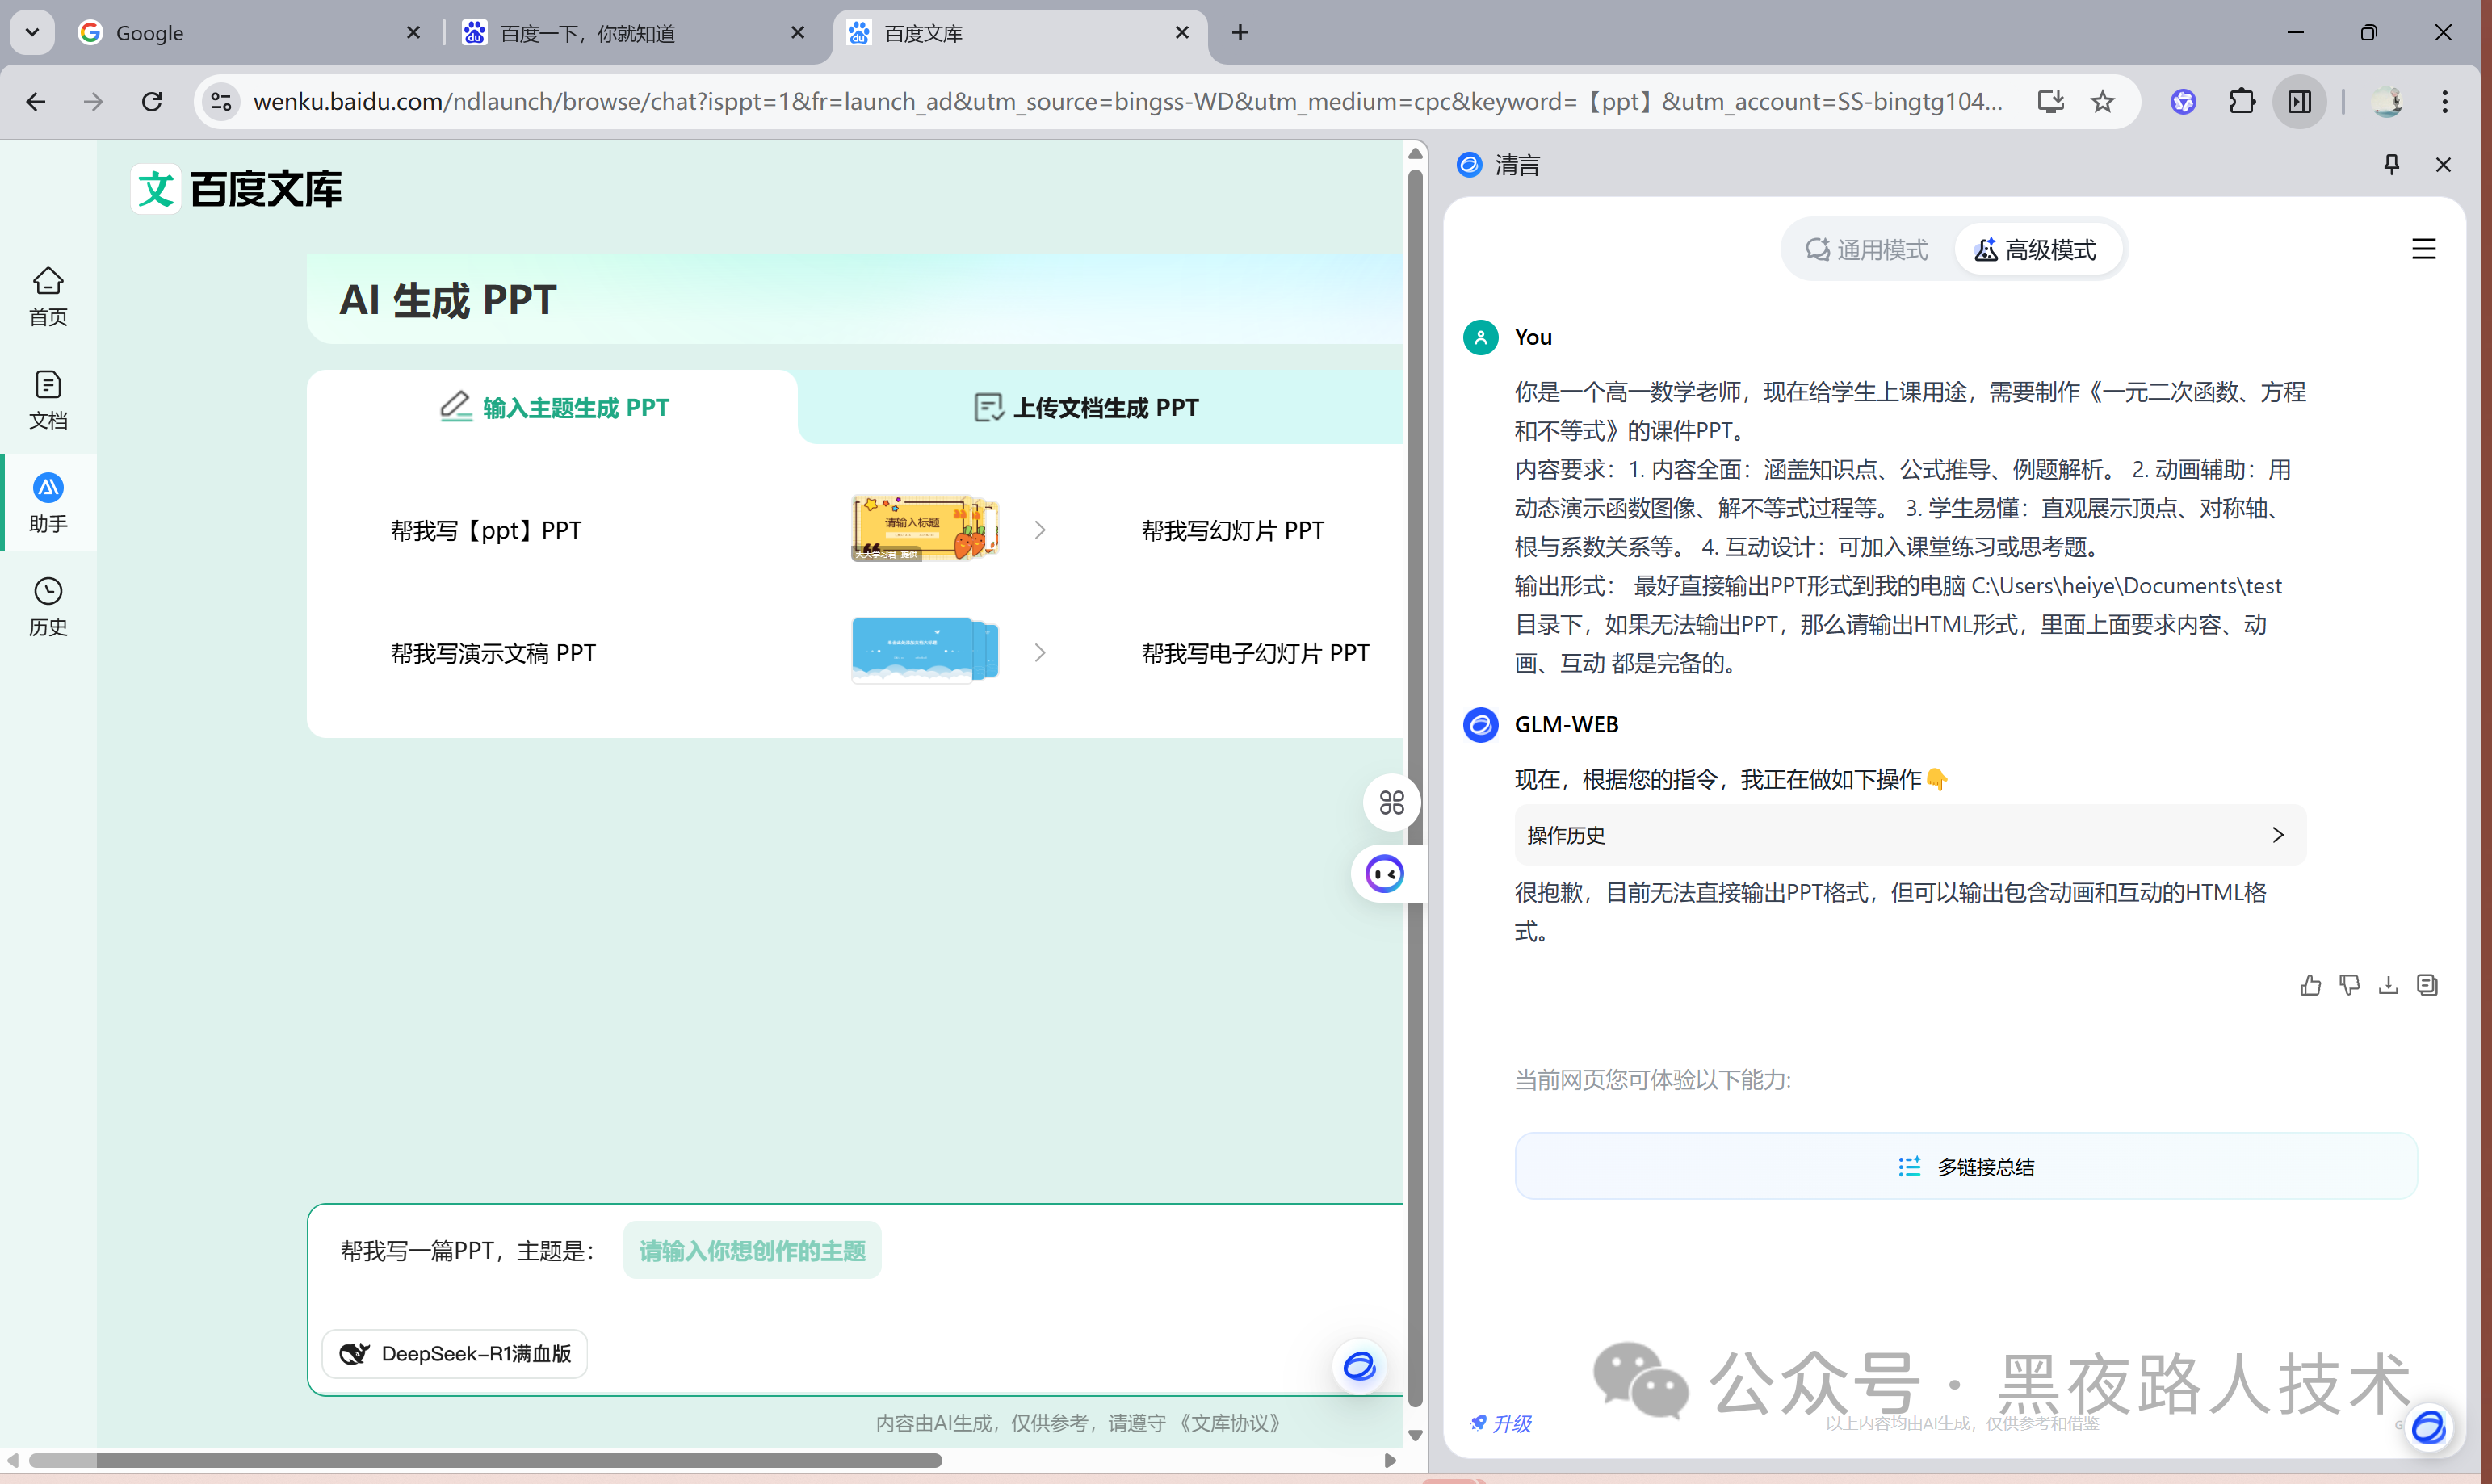The height and width of the screenshot is (1484, 2492).
Task: Click the thumbs up icon on reply
Action: [x=2310, y=985]
